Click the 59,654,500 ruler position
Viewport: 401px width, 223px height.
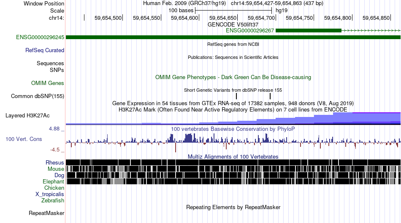pyautogui.click(x=108, y=18)
